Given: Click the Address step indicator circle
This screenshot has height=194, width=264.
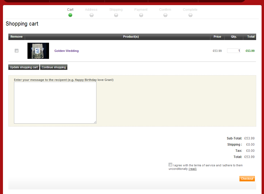Looking at the screenshot, I should point(91,15).
